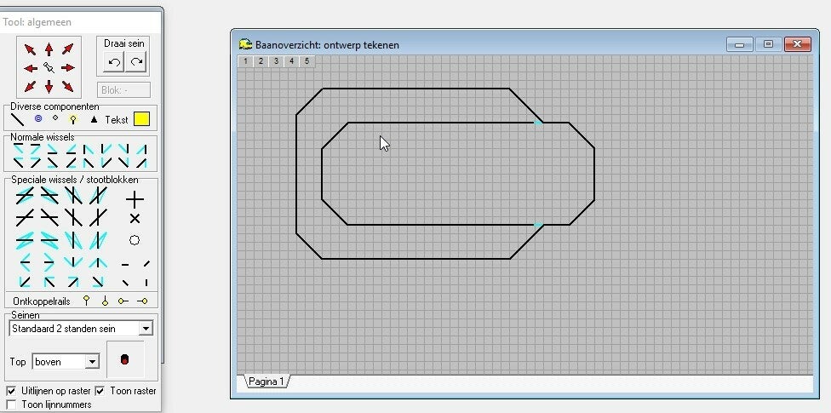831x413 pixels.
Task: Select the diagonal line track component
Action: (18, 119)
